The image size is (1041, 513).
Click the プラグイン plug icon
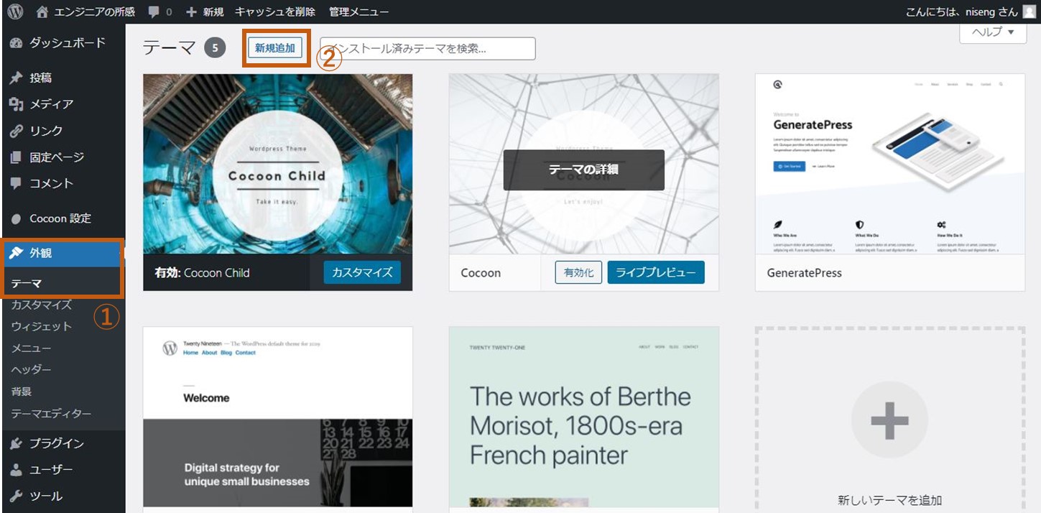tap(17, 443)
